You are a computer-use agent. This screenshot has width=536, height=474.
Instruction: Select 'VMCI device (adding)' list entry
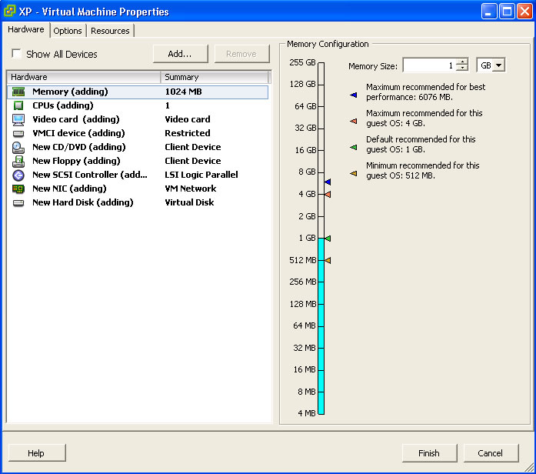pos(78,133)
